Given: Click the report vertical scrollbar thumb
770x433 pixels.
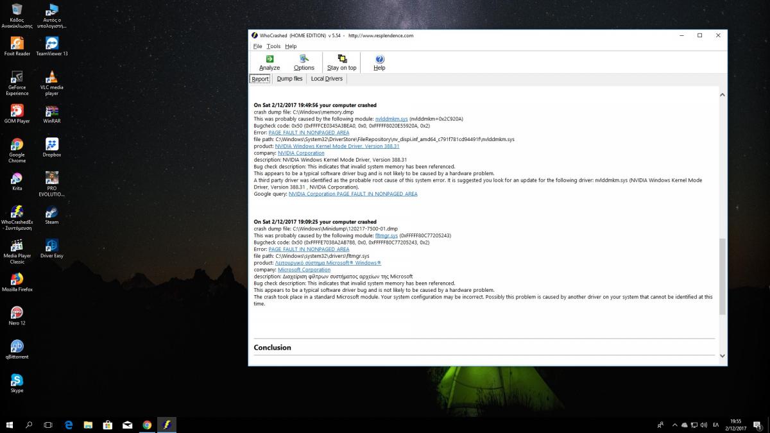Looking at the screenshot, I should tap(723, 276).
